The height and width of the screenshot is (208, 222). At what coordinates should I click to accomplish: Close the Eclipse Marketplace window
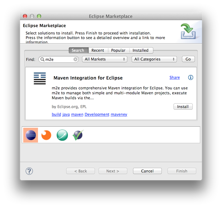pos(25,16)
